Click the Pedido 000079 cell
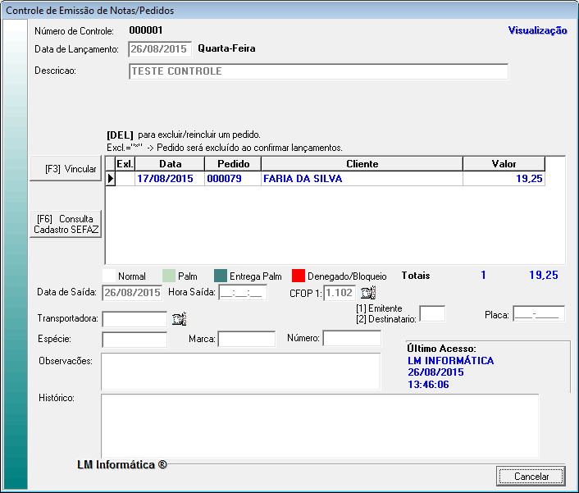The width and height of the screenshot is (579, 493). (x=232, y=179)
